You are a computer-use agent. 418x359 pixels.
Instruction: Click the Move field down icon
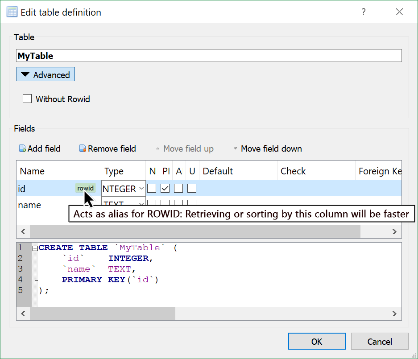pos(235,149)
